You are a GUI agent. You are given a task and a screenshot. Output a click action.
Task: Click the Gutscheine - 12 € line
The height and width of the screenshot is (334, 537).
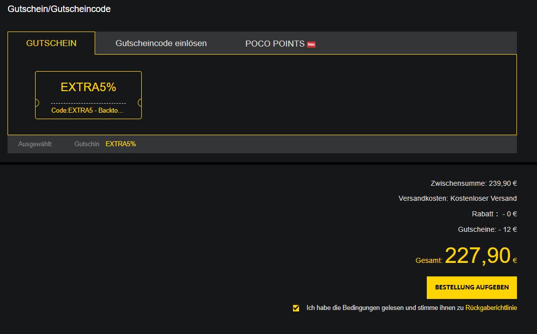(x=487, y=229)
